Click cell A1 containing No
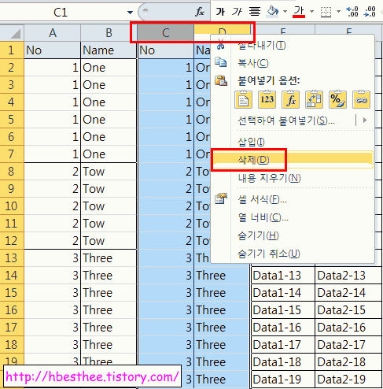 (52, 50)
